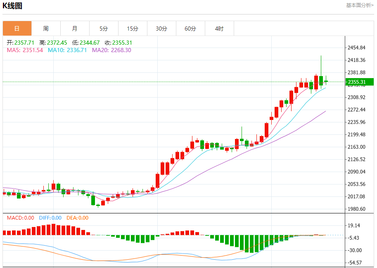377x268 pixels.
Task: Select the 60分 interval tab
Action: click(190, 29)
